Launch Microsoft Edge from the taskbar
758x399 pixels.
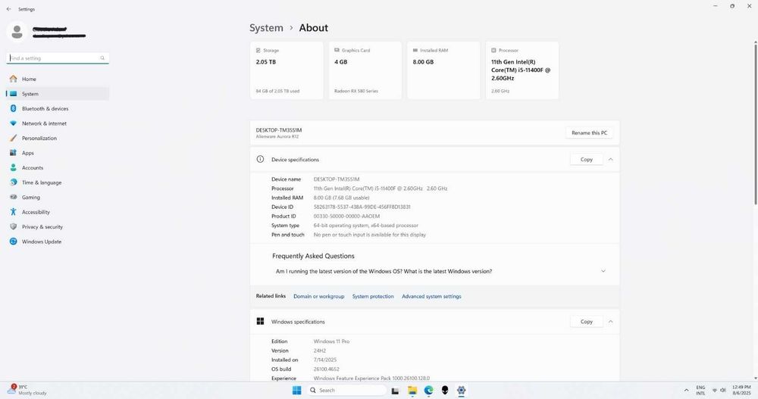tap(429, 391)
